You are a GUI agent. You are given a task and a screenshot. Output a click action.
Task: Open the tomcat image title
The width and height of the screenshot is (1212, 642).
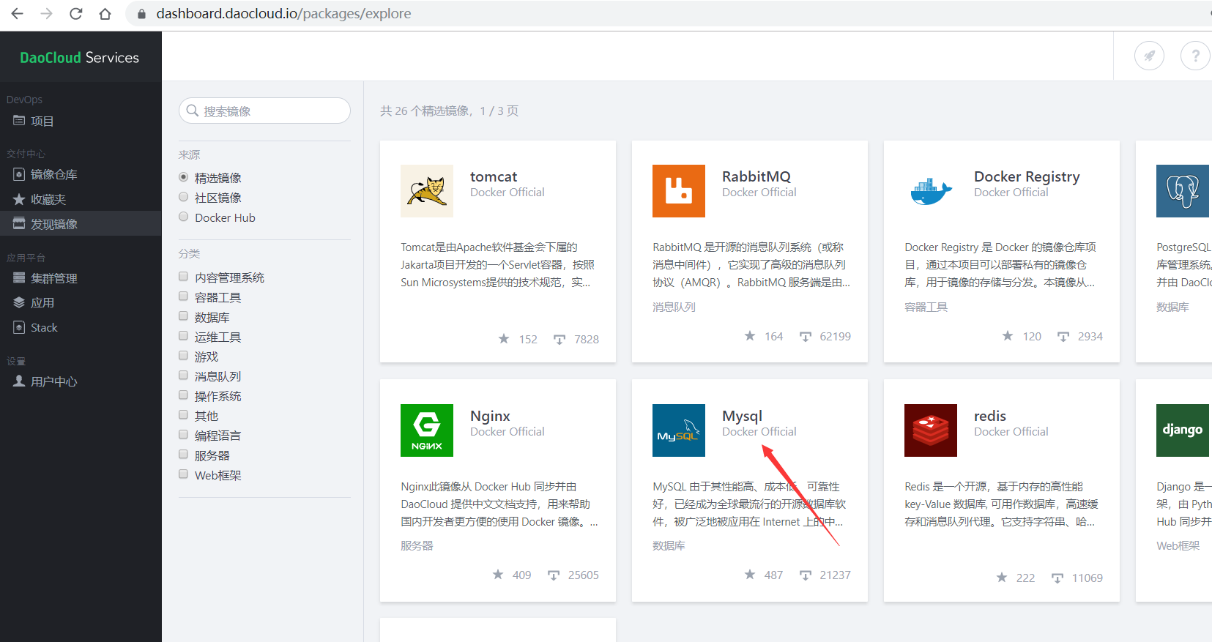click(494, 176)
